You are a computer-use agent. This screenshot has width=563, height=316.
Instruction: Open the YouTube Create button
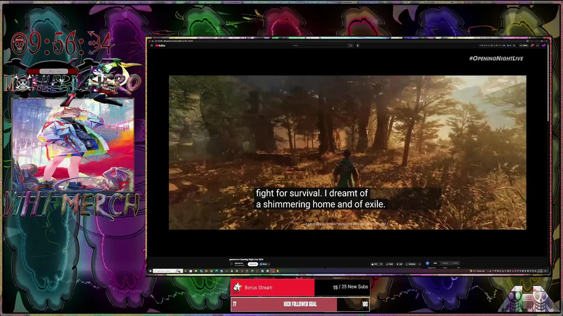[524, 45]
